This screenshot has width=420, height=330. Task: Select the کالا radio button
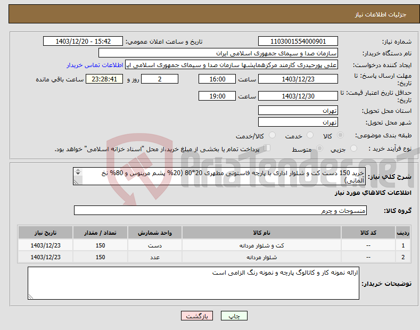click(340, 135)
